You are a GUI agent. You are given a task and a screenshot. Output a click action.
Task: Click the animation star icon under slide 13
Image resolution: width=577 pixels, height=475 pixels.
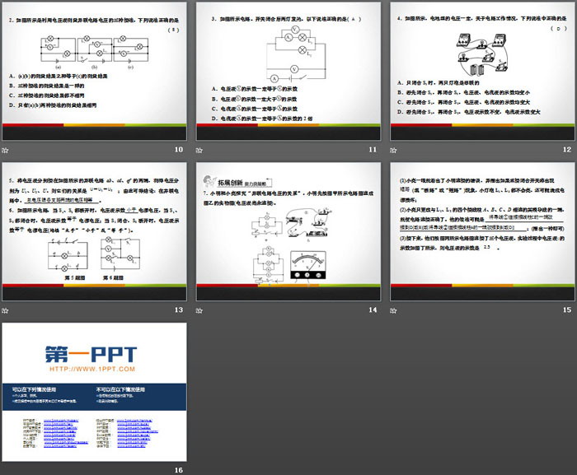pyautogui.click(x=5, y=310)
